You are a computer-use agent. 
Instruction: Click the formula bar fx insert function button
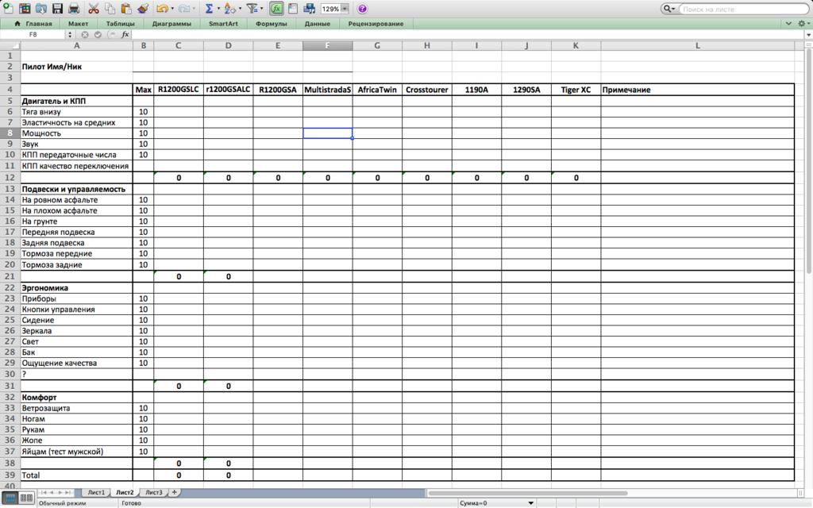tap(125, 35)
